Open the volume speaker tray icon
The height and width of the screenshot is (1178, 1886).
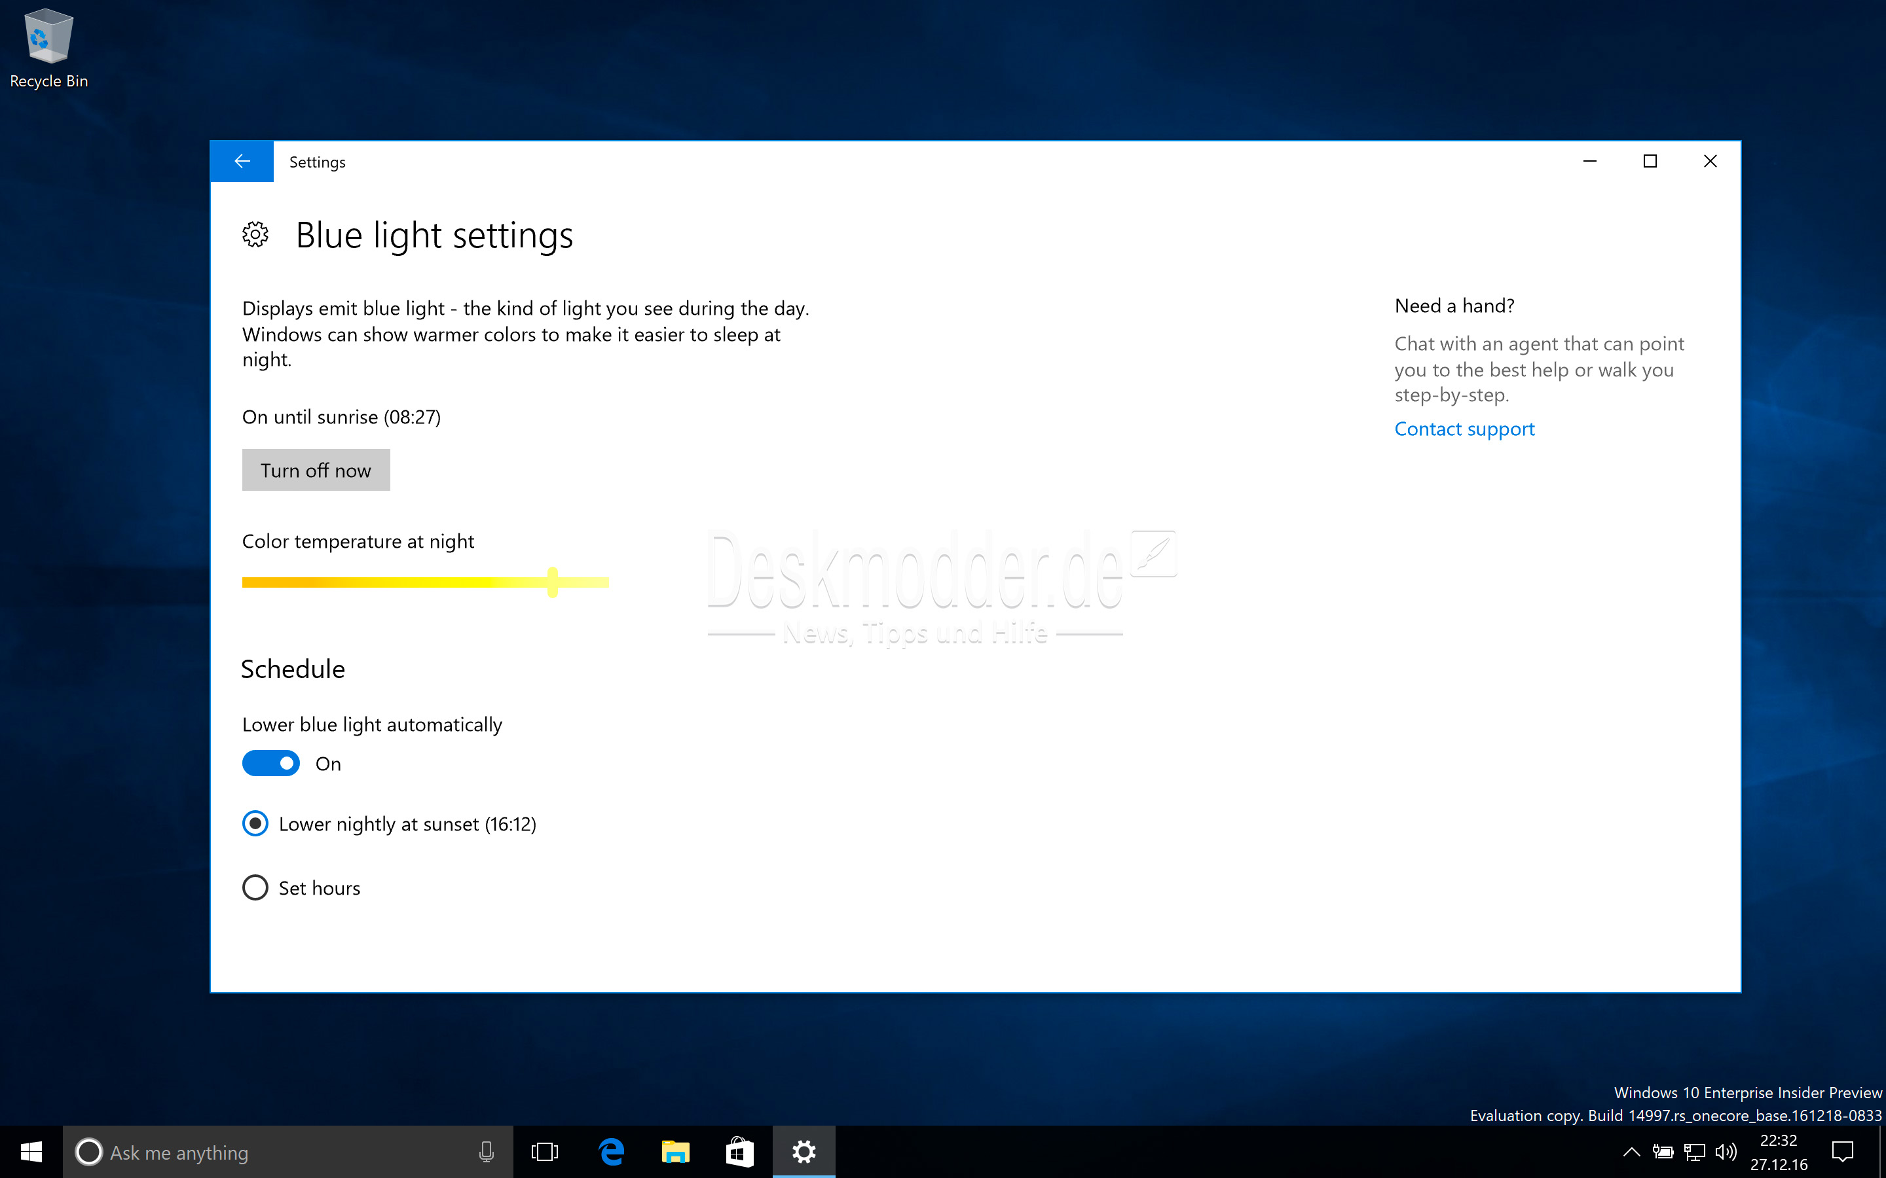point(1726,1152)
